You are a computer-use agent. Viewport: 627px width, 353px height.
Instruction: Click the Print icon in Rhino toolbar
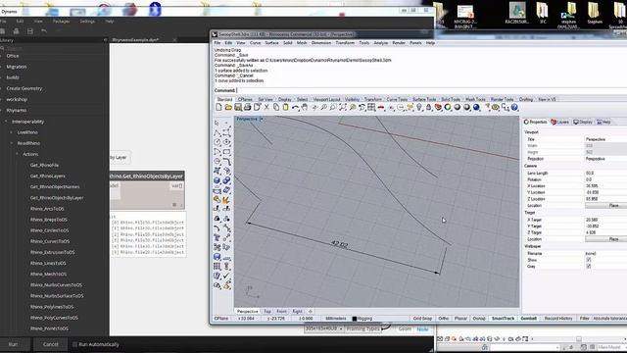247,107
